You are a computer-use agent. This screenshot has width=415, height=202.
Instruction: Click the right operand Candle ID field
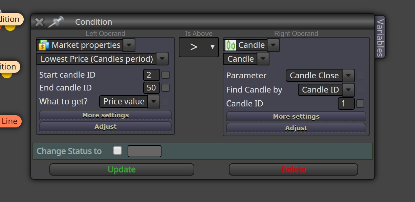point(346,104)
